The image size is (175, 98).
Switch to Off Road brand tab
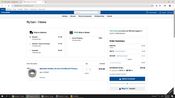pyautogui.click(x=9, y=9)
